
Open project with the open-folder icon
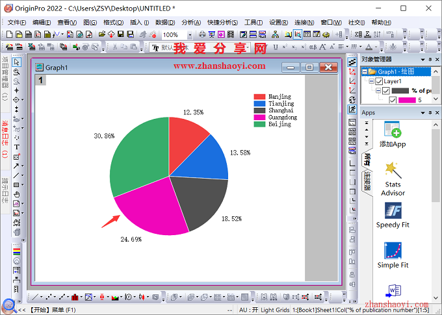click(x=102, y=34)
